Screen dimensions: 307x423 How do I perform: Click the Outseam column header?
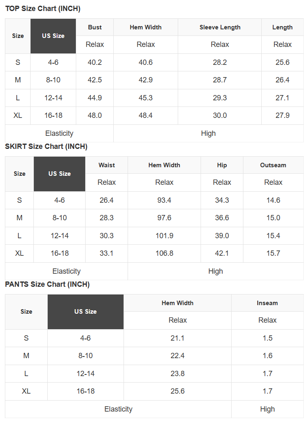pos(273,165)
